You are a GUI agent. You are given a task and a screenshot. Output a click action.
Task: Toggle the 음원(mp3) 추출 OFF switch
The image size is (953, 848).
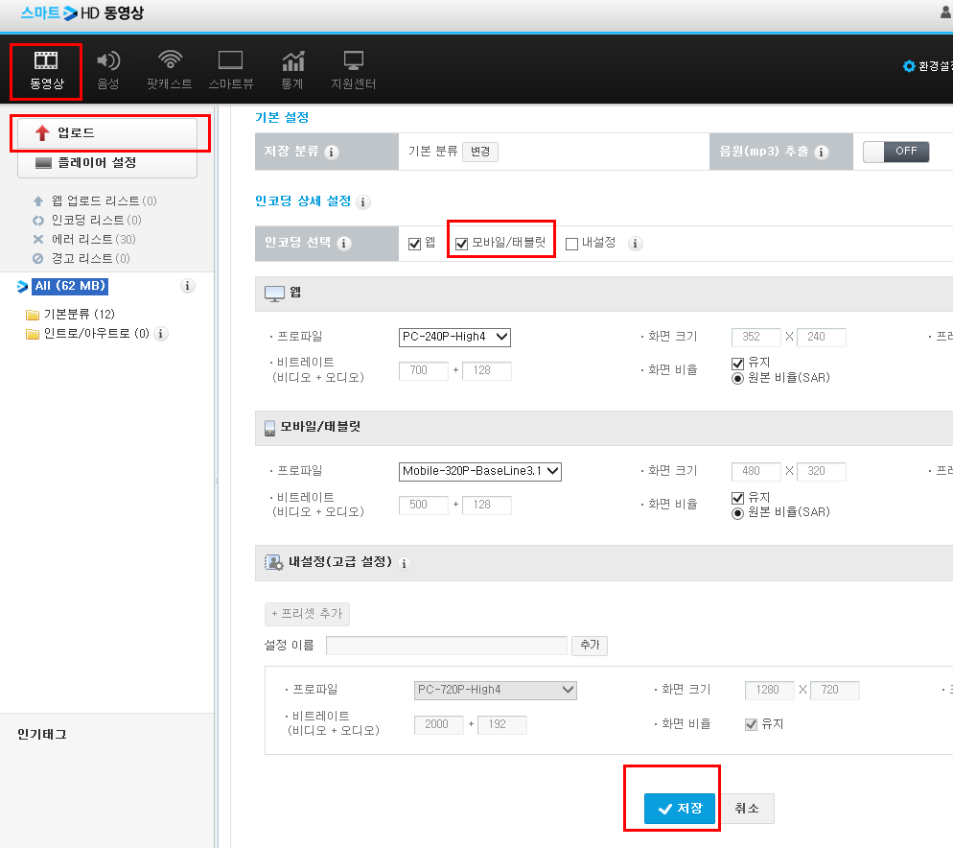tap(895, 152)
